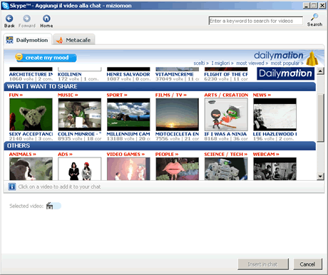328x275 pixels.
Task: Click the FLIGHT OF THE video title
Action: click(x=226, y=74)
